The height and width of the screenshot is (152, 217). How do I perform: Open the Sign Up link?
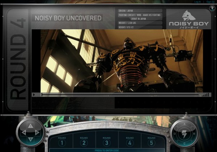[210, 2]
